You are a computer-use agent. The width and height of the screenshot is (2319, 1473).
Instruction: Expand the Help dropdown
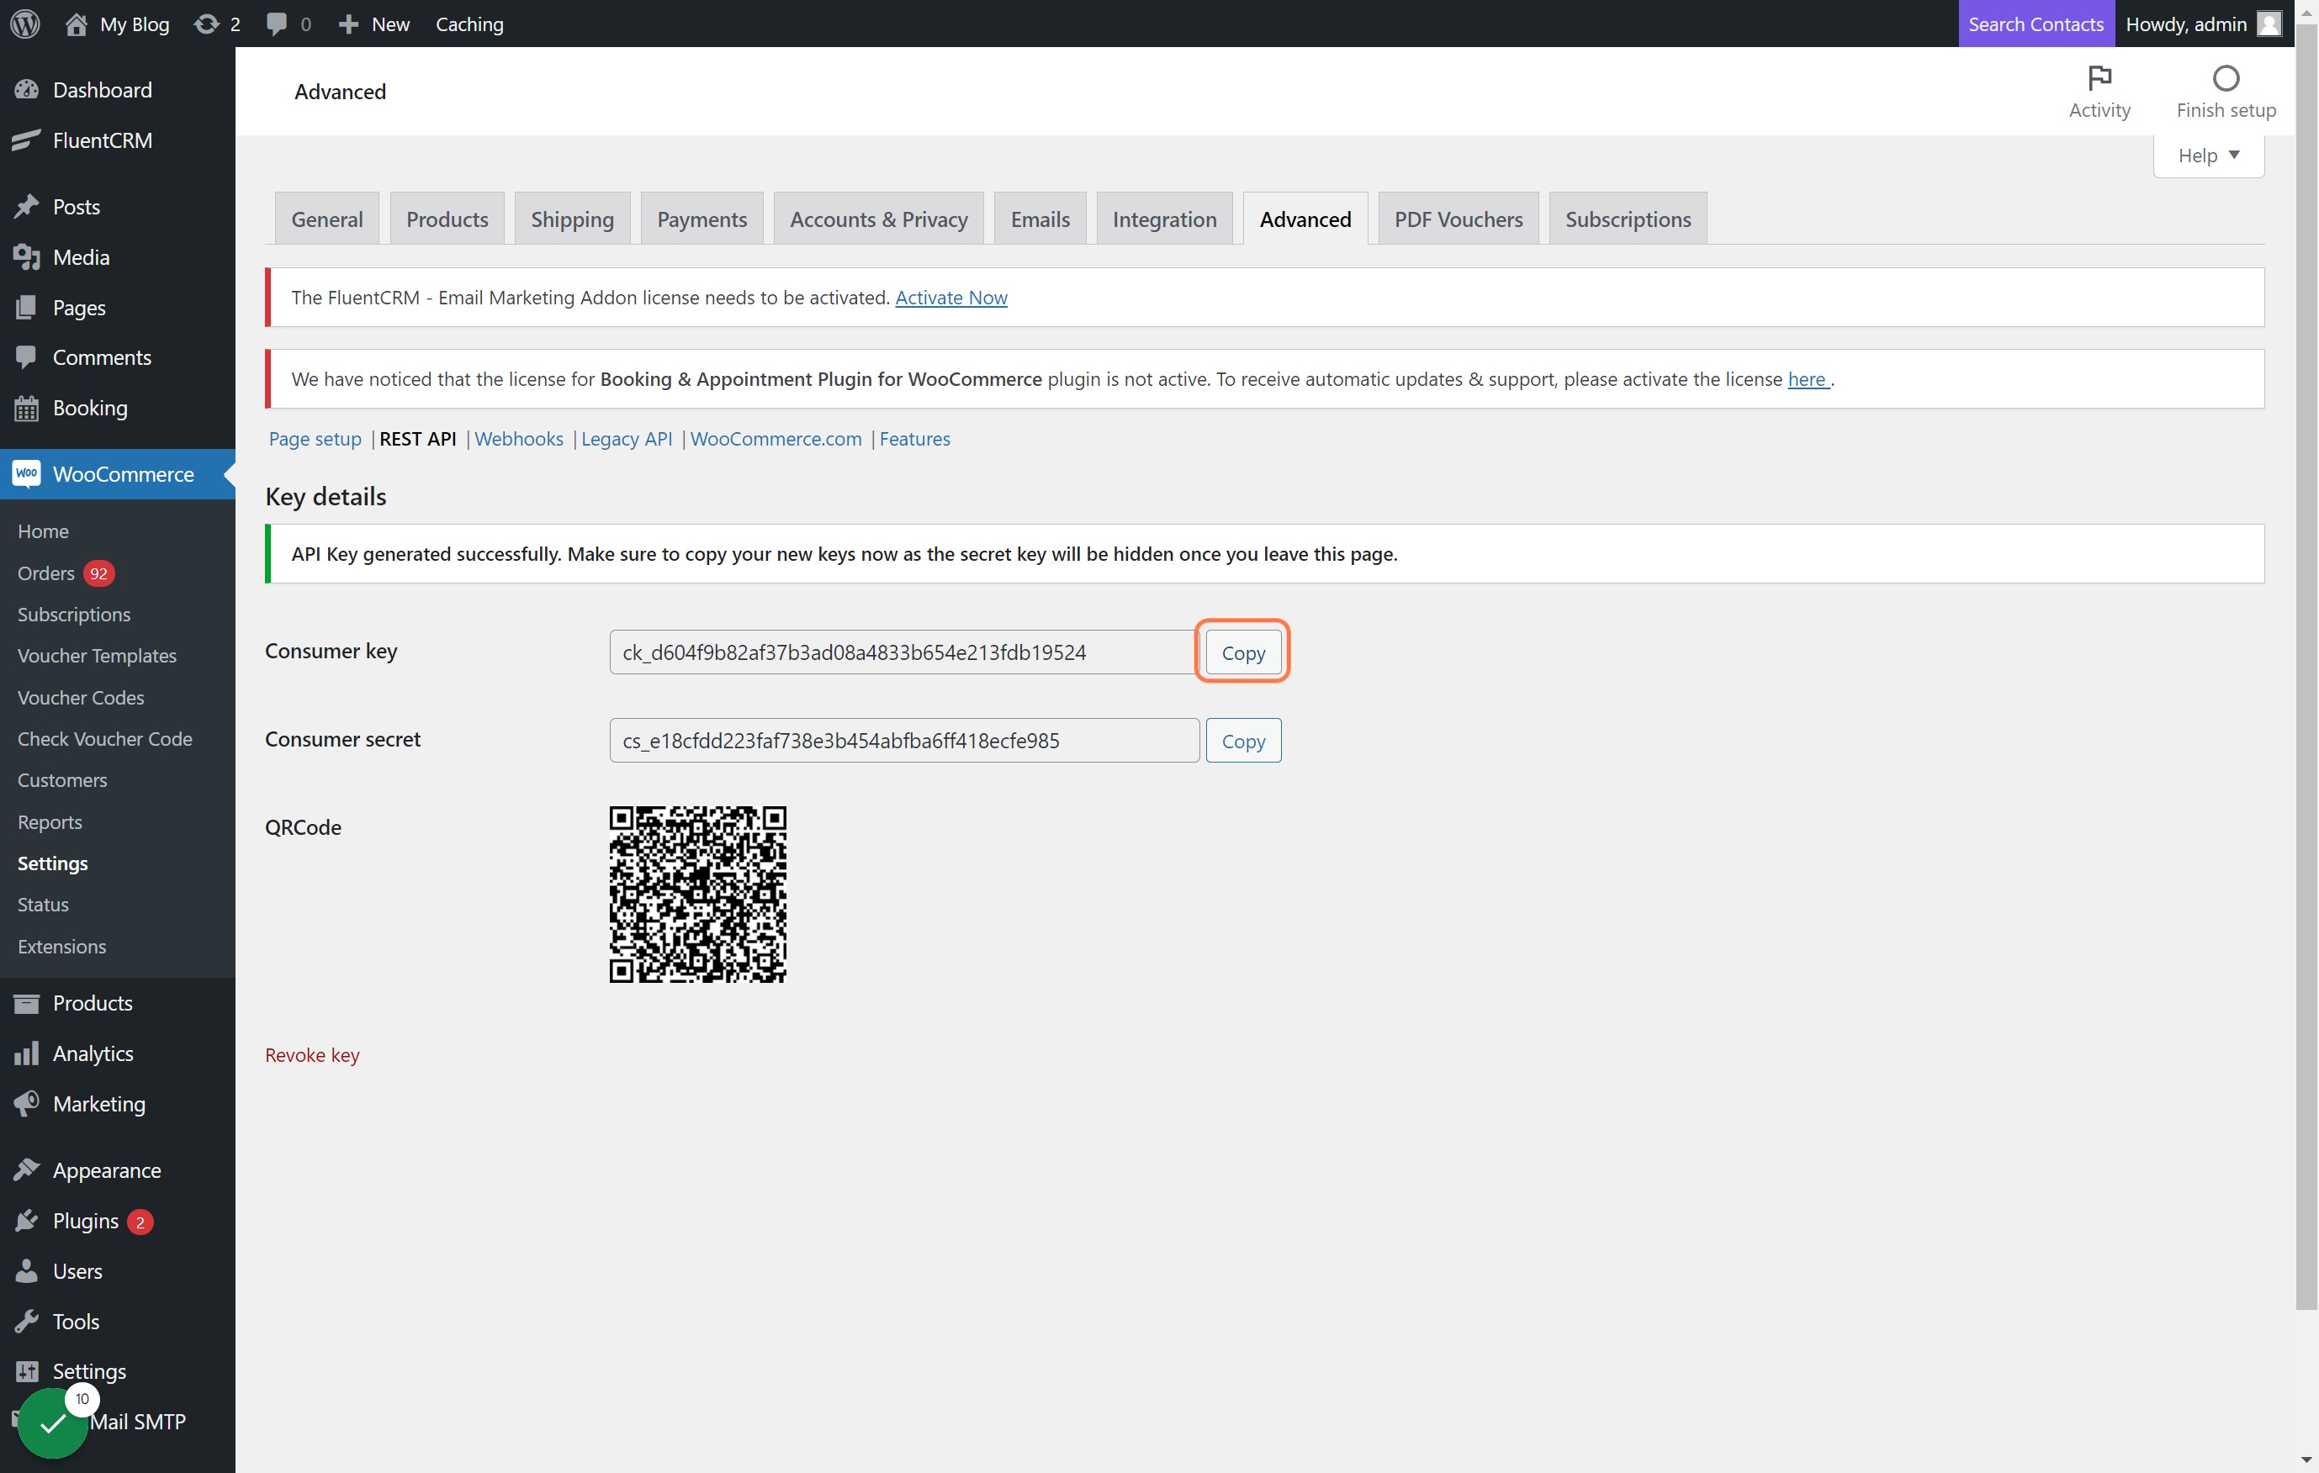coord(2208,156)
